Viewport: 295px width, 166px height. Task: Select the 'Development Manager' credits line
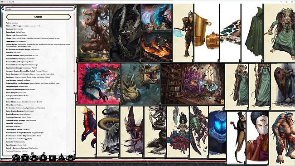point(21,68)
